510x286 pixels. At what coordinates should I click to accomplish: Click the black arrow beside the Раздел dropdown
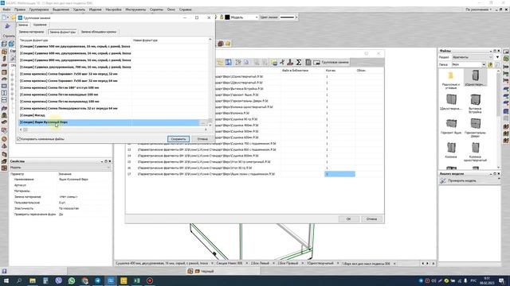(497, 57)
